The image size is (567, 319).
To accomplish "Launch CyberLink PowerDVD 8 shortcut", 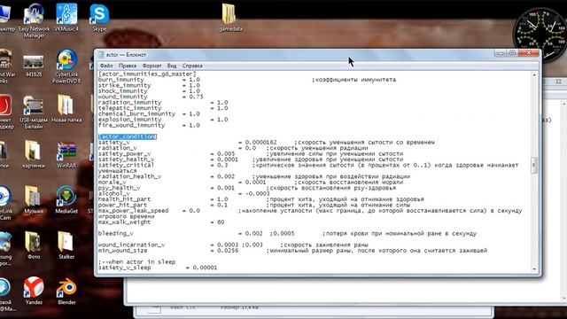I will (x=66, y=66).
